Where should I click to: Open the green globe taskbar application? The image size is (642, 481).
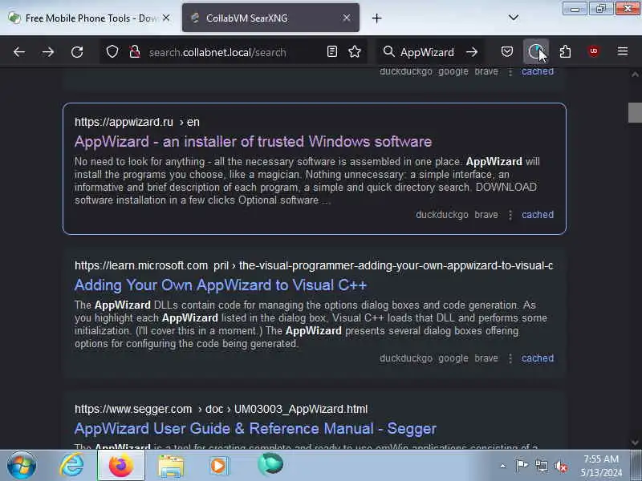pos(270,464)
